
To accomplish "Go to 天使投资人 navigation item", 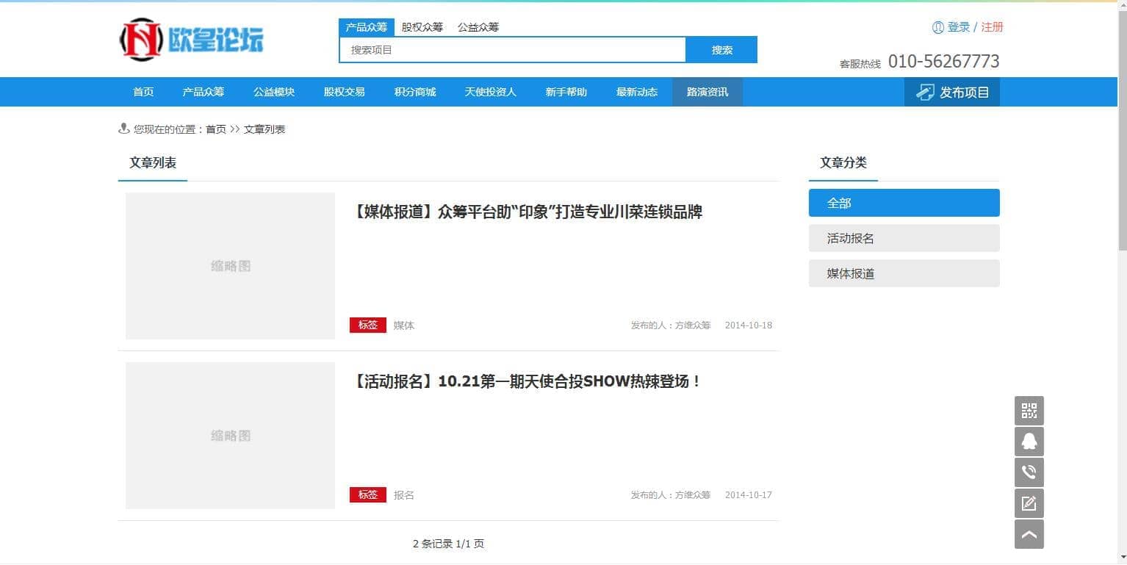I will (x=490, y=92).
